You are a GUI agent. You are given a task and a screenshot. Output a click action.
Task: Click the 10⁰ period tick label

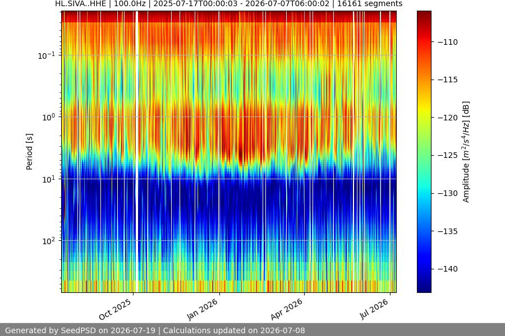point(49,118)
